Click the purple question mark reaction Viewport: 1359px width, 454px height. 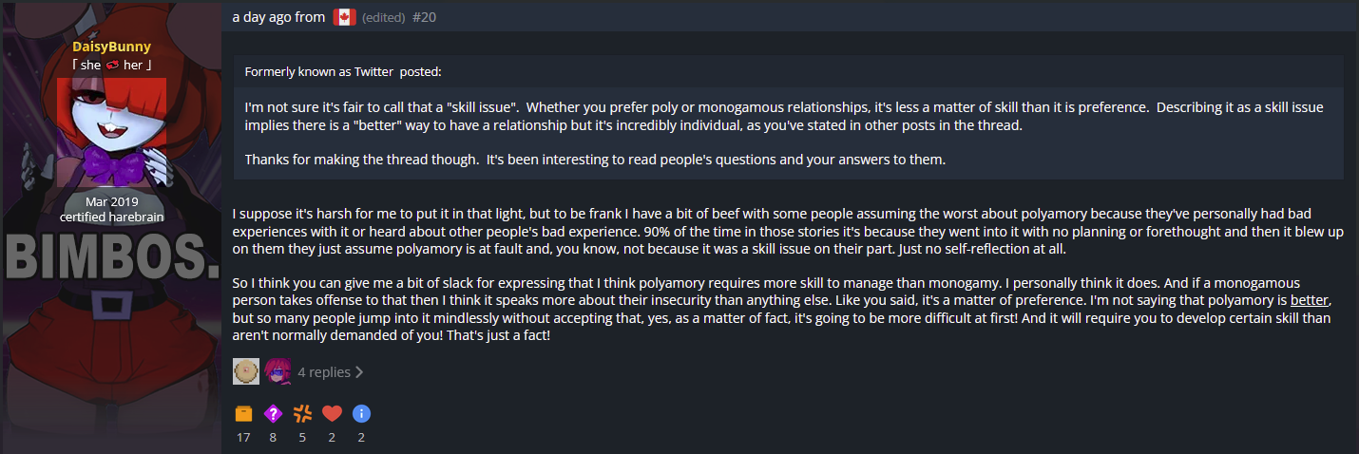(273, 413)
